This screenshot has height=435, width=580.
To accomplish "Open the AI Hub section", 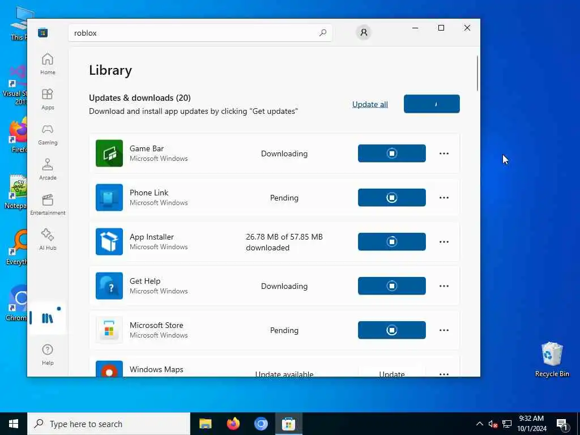I will click(x=48, y=240).
